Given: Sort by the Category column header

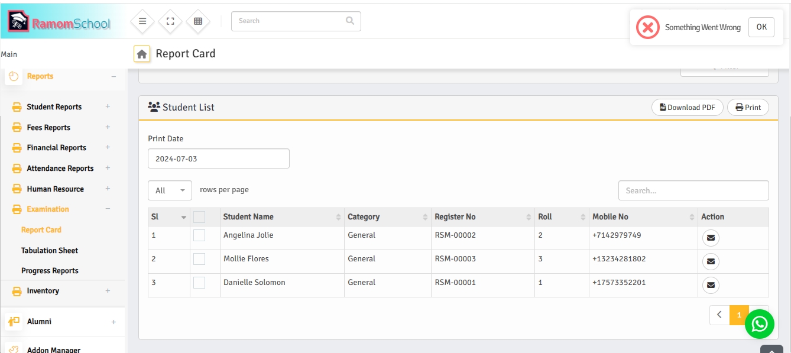Looking at the screenshot, I should click(x=387, y=217).
